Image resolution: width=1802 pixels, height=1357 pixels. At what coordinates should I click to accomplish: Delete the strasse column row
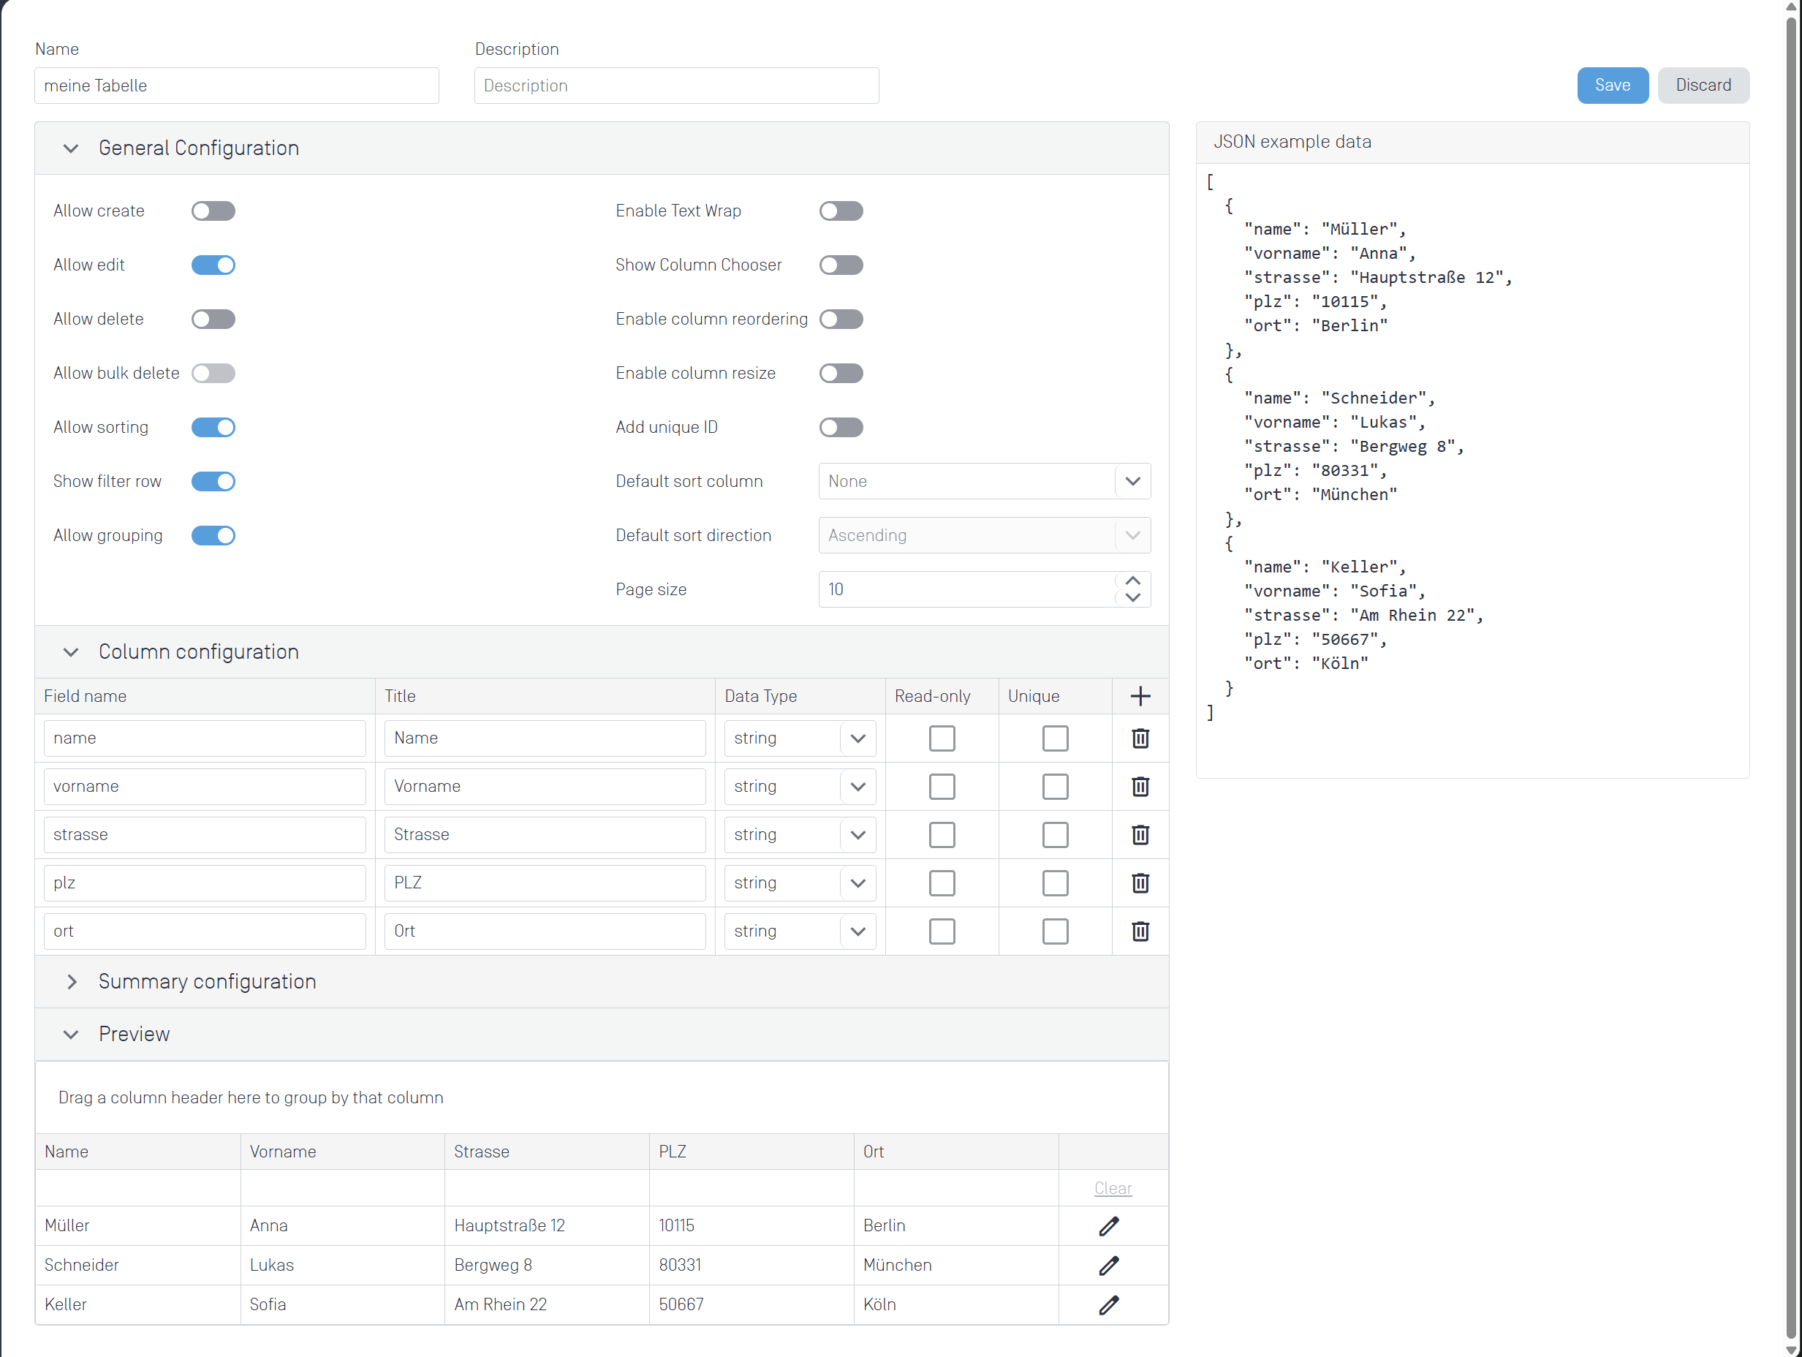click(1140, 834)
